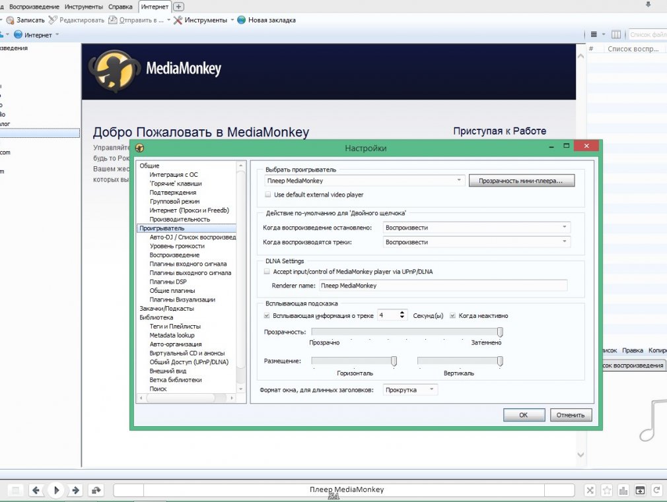Expand the Отправить в... dropdown arrow
The width and height of the screenshot is (667, 502).
[168, 20]
